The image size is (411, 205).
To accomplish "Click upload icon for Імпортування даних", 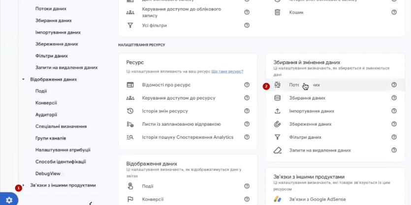I will point(278,111).
